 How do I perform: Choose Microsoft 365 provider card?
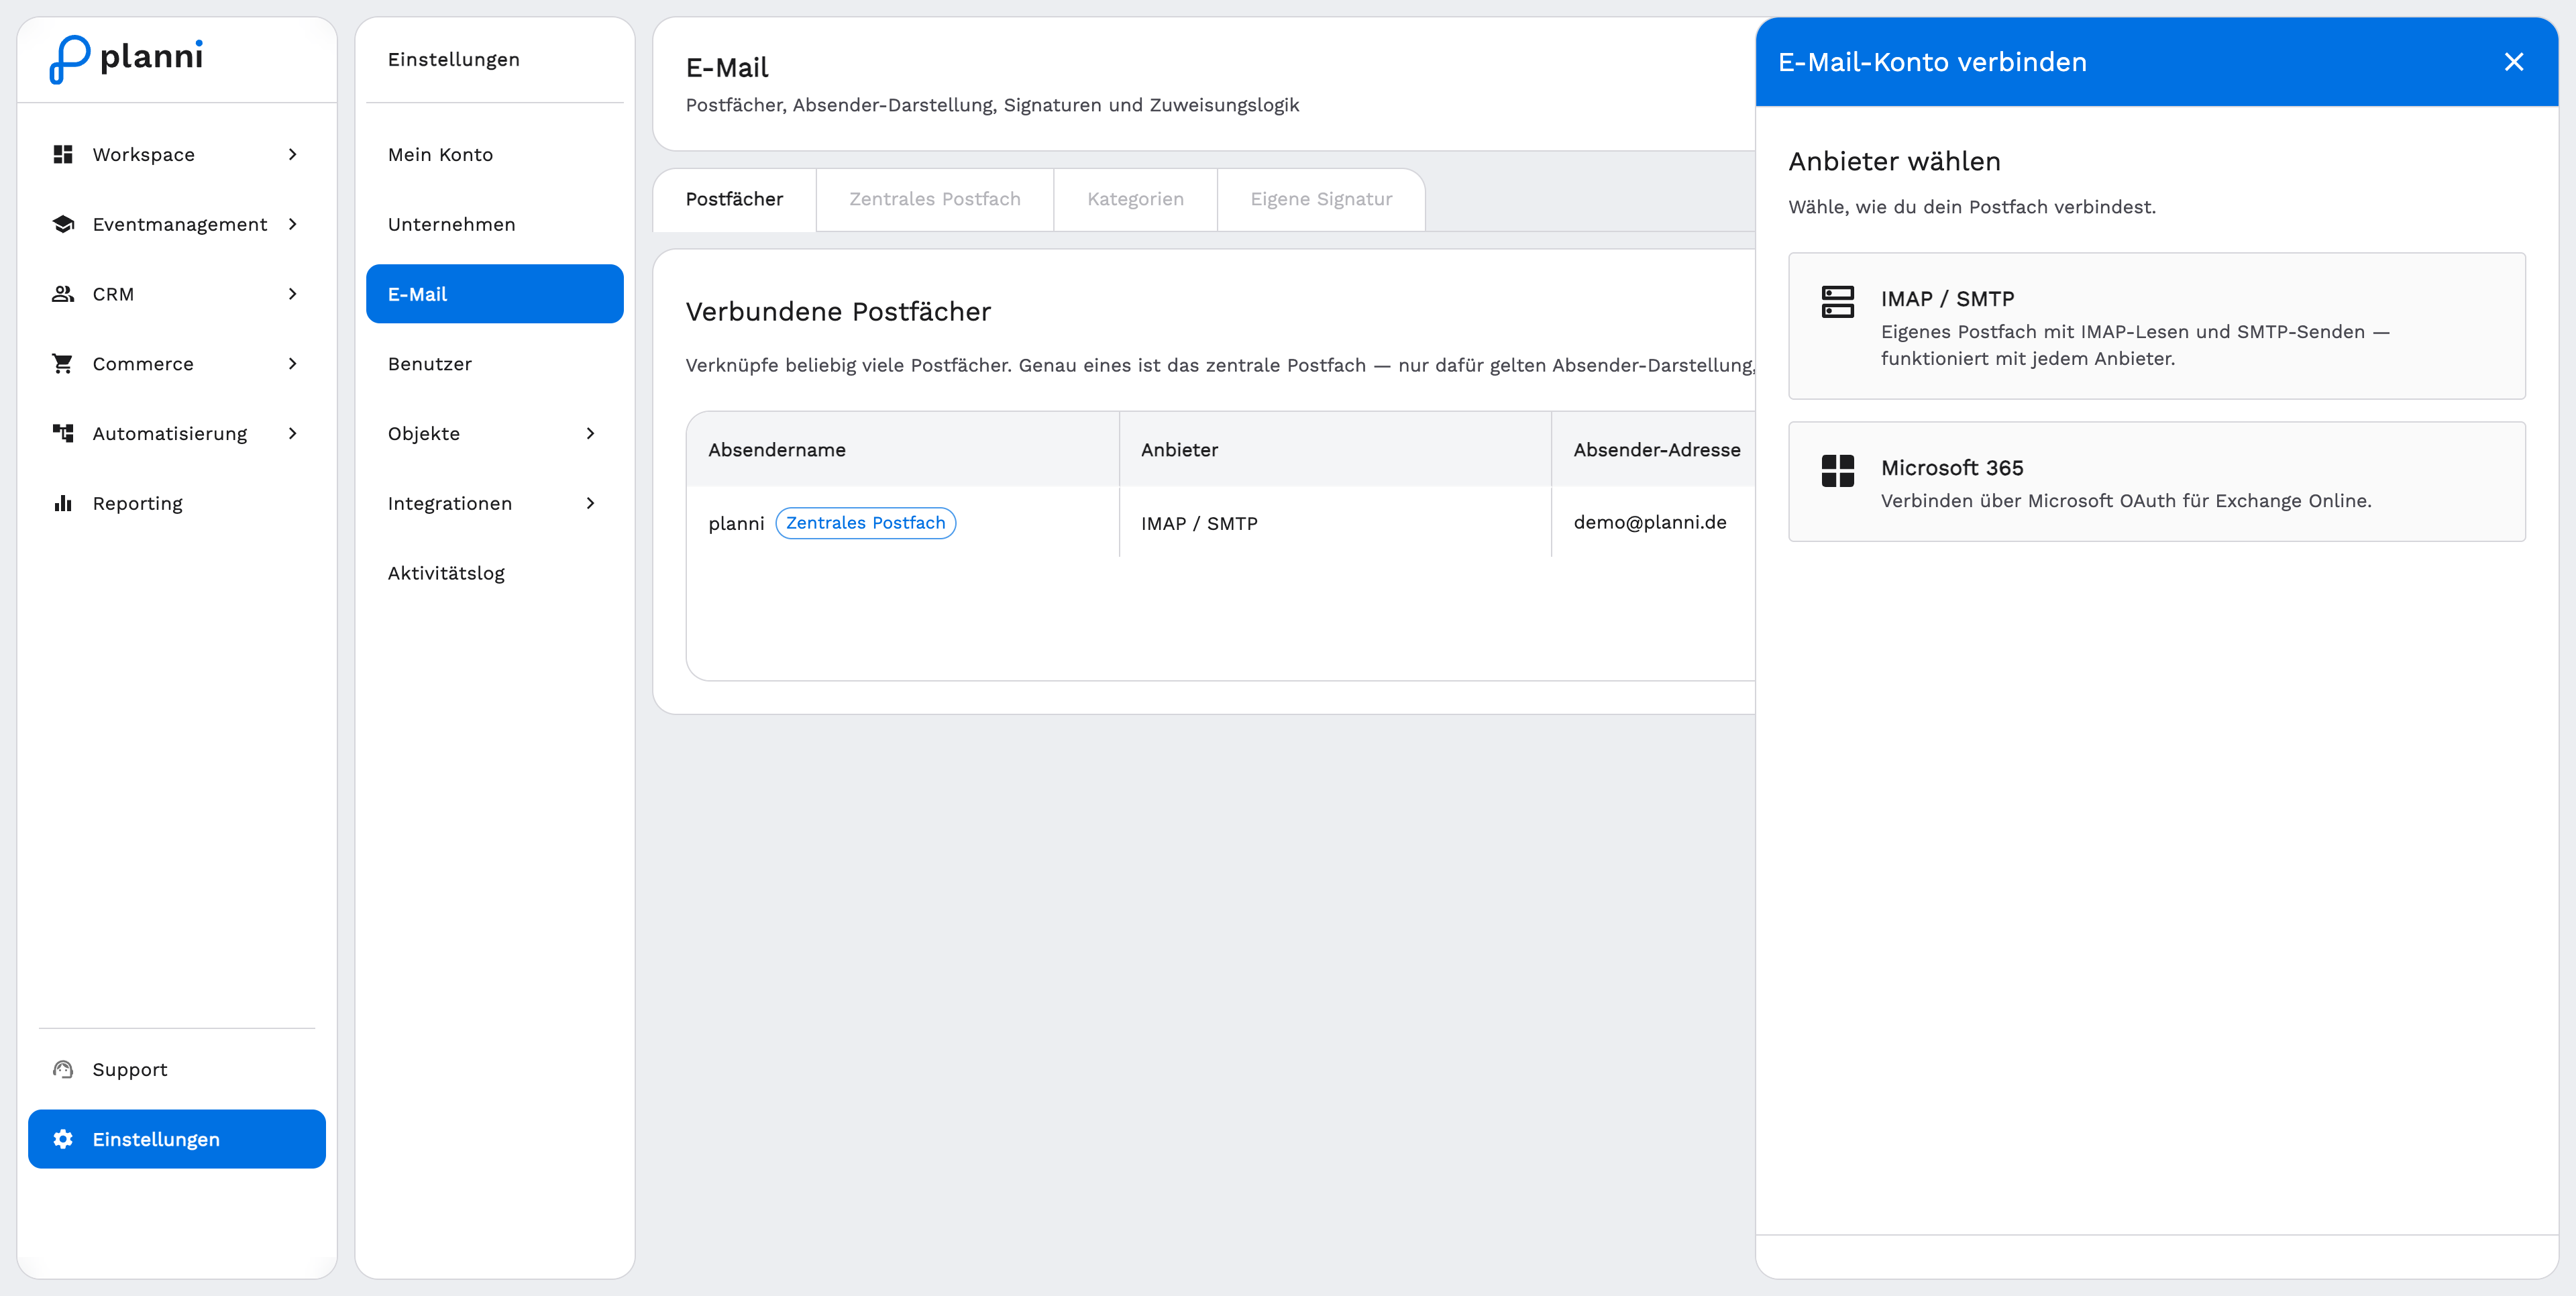[x=2157, y=482]
